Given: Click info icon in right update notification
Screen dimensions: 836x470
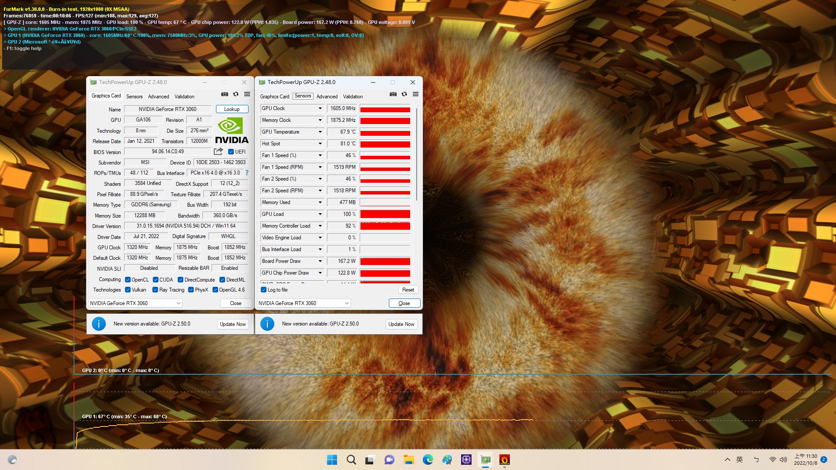Looking at the screenshot, I should (267, 324).
